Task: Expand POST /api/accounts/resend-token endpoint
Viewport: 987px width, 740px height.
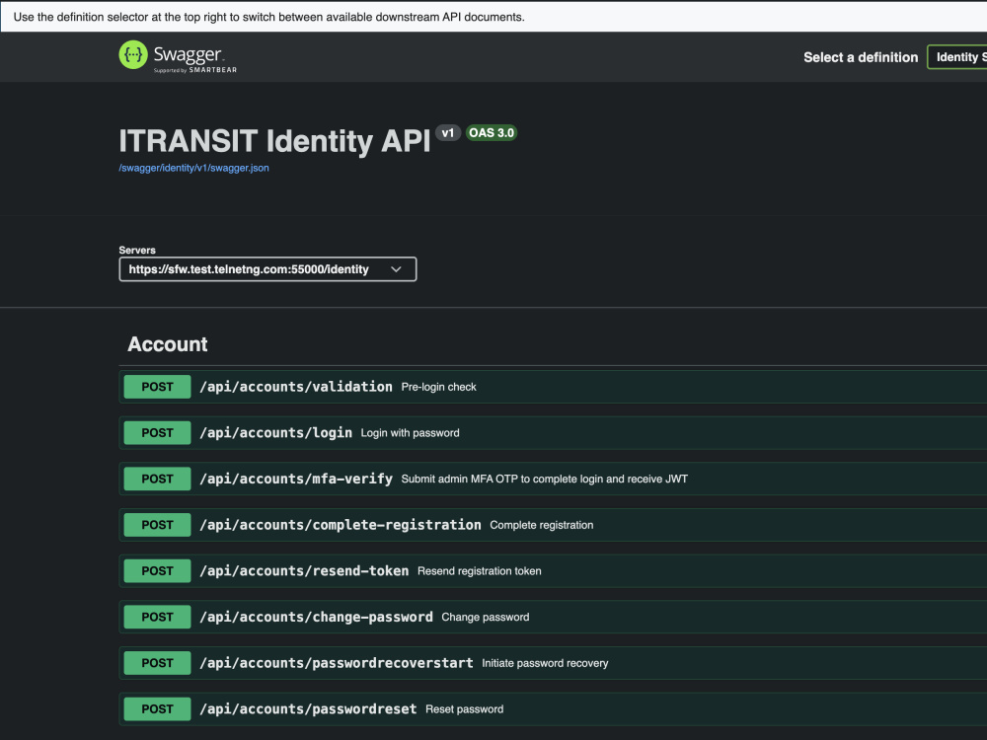Action: click(x=553, y=570)
